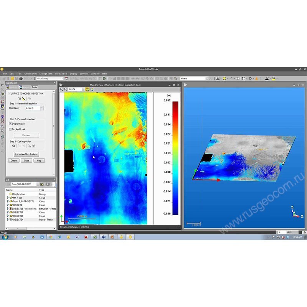
Task: Uncheck the Display Cloud checkbox
Action: [10, 124]
